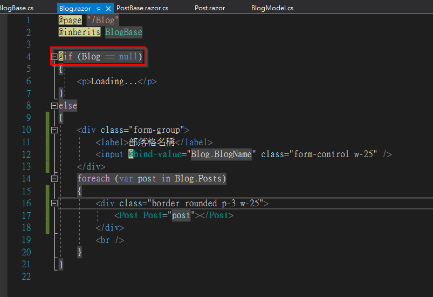Image resolution: width=433 pixels, height=297 pixels.
Task: Click the "/Blog" route string
Action: [x=103, y=20]
